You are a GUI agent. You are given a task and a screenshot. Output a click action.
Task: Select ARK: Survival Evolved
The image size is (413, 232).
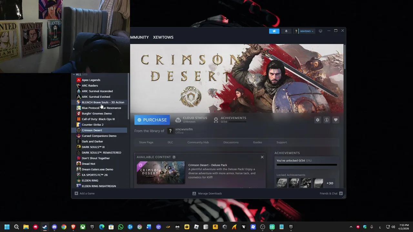[99, 97]
